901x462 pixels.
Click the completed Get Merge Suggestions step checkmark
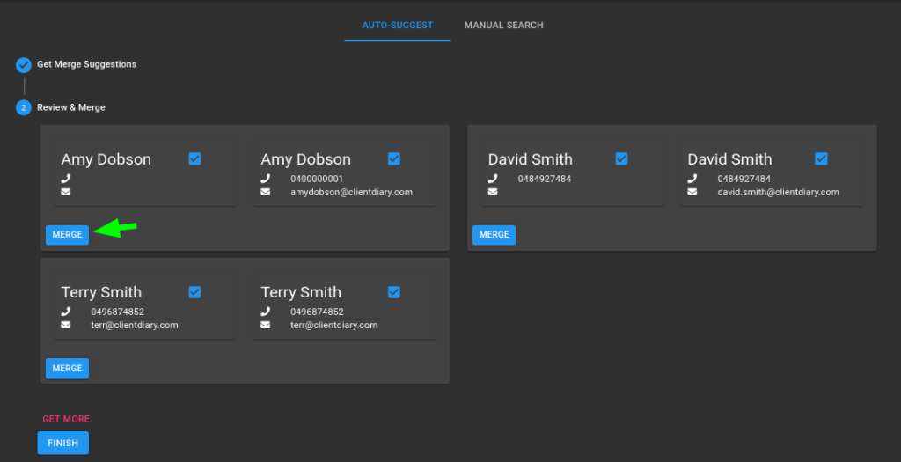pyautogui.click(x=24, y=65)
